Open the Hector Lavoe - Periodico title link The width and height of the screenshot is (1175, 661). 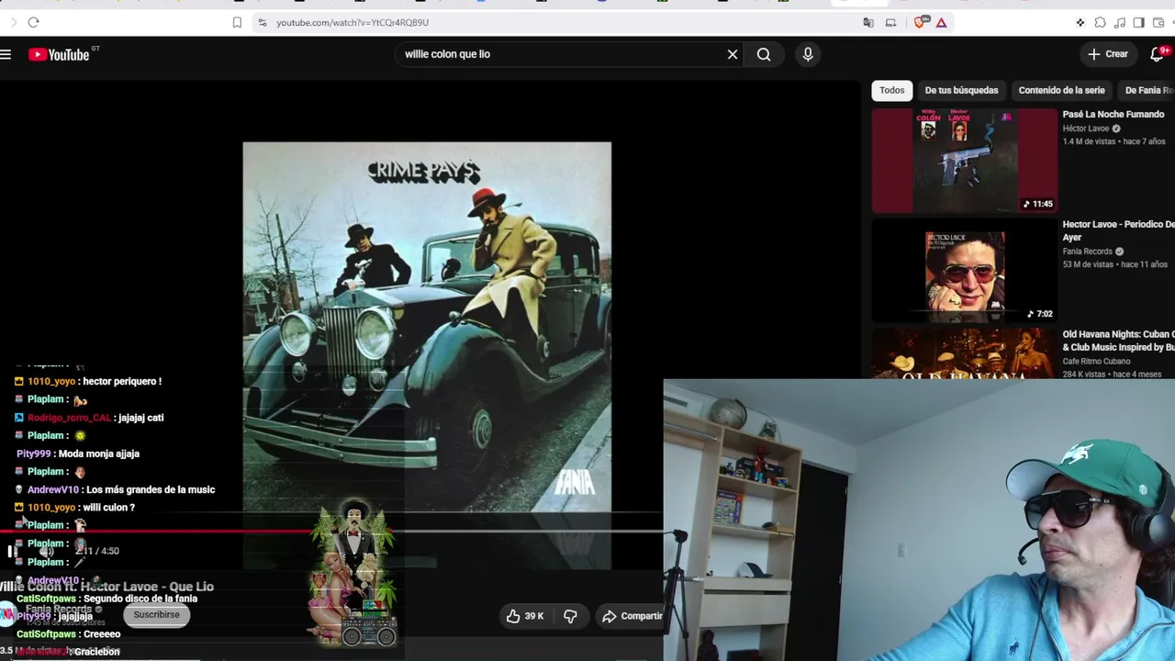[x=1118, y=230]
